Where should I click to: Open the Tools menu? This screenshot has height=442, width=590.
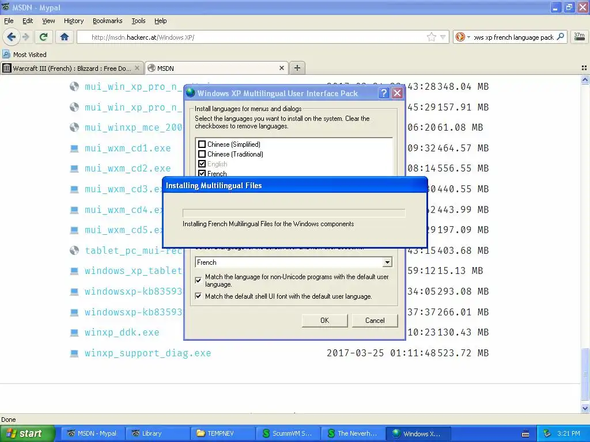pos(138,21)
